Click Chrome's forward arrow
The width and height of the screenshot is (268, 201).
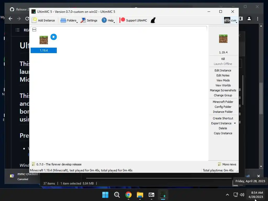19,19
